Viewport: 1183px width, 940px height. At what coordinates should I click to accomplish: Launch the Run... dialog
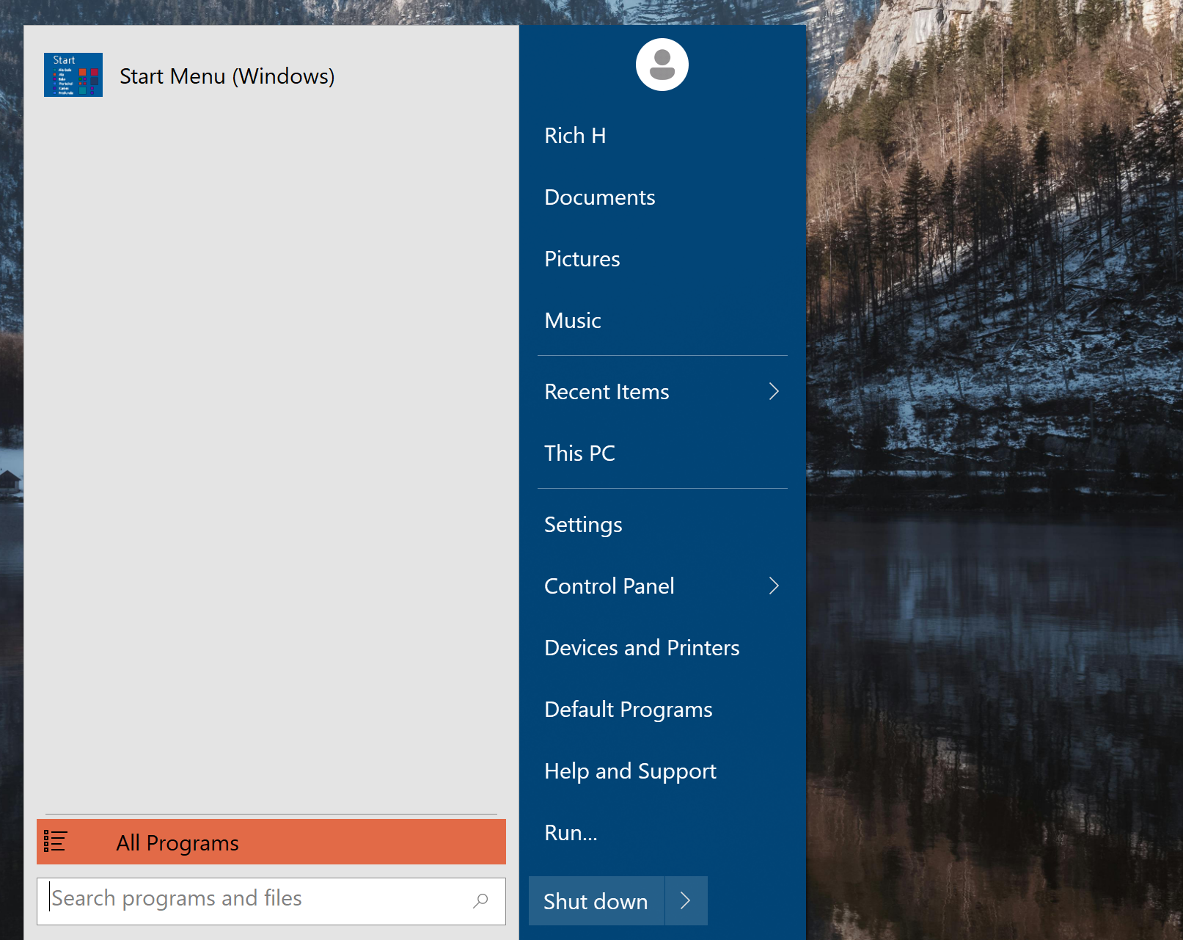(x=571, y=833)
